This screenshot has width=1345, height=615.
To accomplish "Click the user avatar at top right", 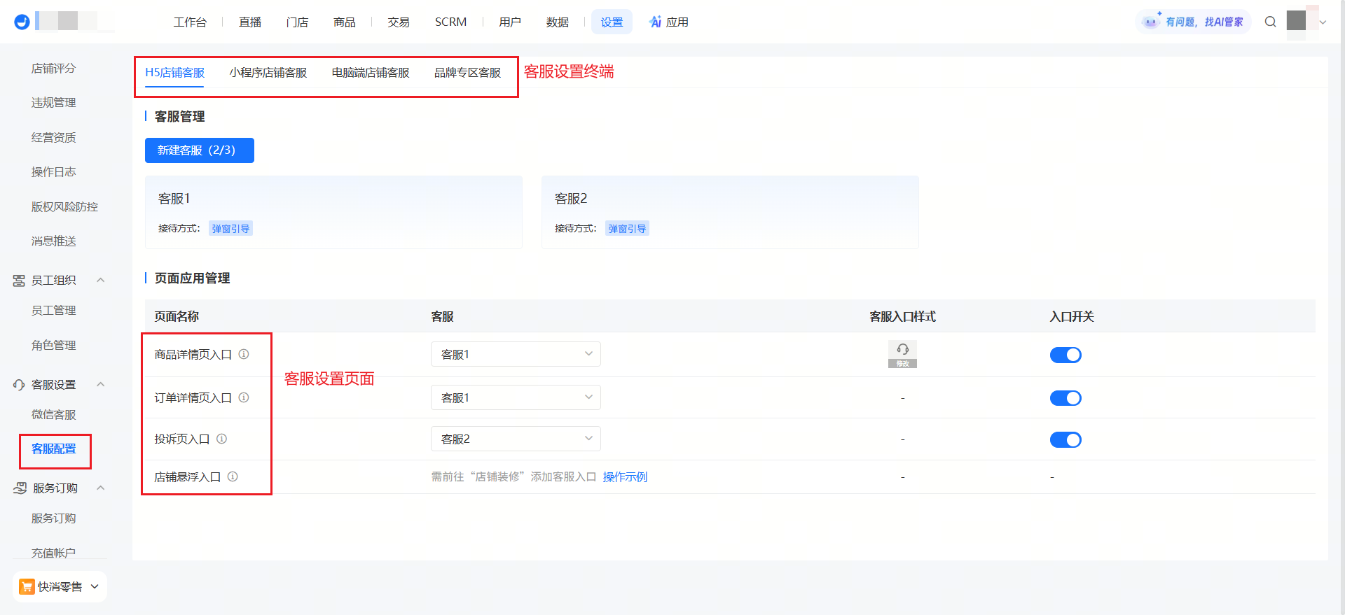I will point(1296,21).
